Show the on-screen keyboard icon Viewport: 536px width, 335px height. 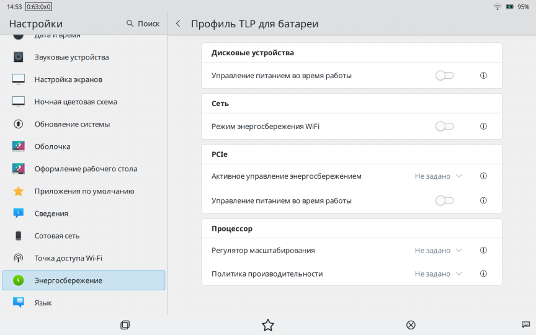click(x=525, y=324)
